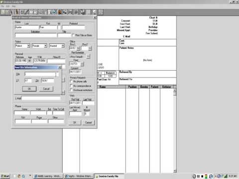This screenshot has height=179, width=239.
Task: Click Cancel in the New City Information dialog
Action: tap(46, 89)
